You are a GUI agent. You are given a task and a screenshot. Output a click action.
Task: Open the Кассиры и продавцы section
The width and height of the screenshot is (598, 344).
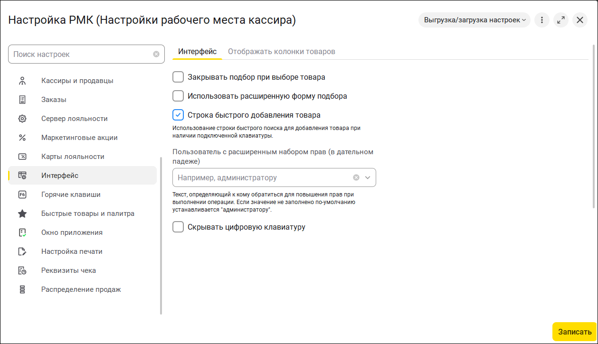pyautogui.click(x=83, y=81)
